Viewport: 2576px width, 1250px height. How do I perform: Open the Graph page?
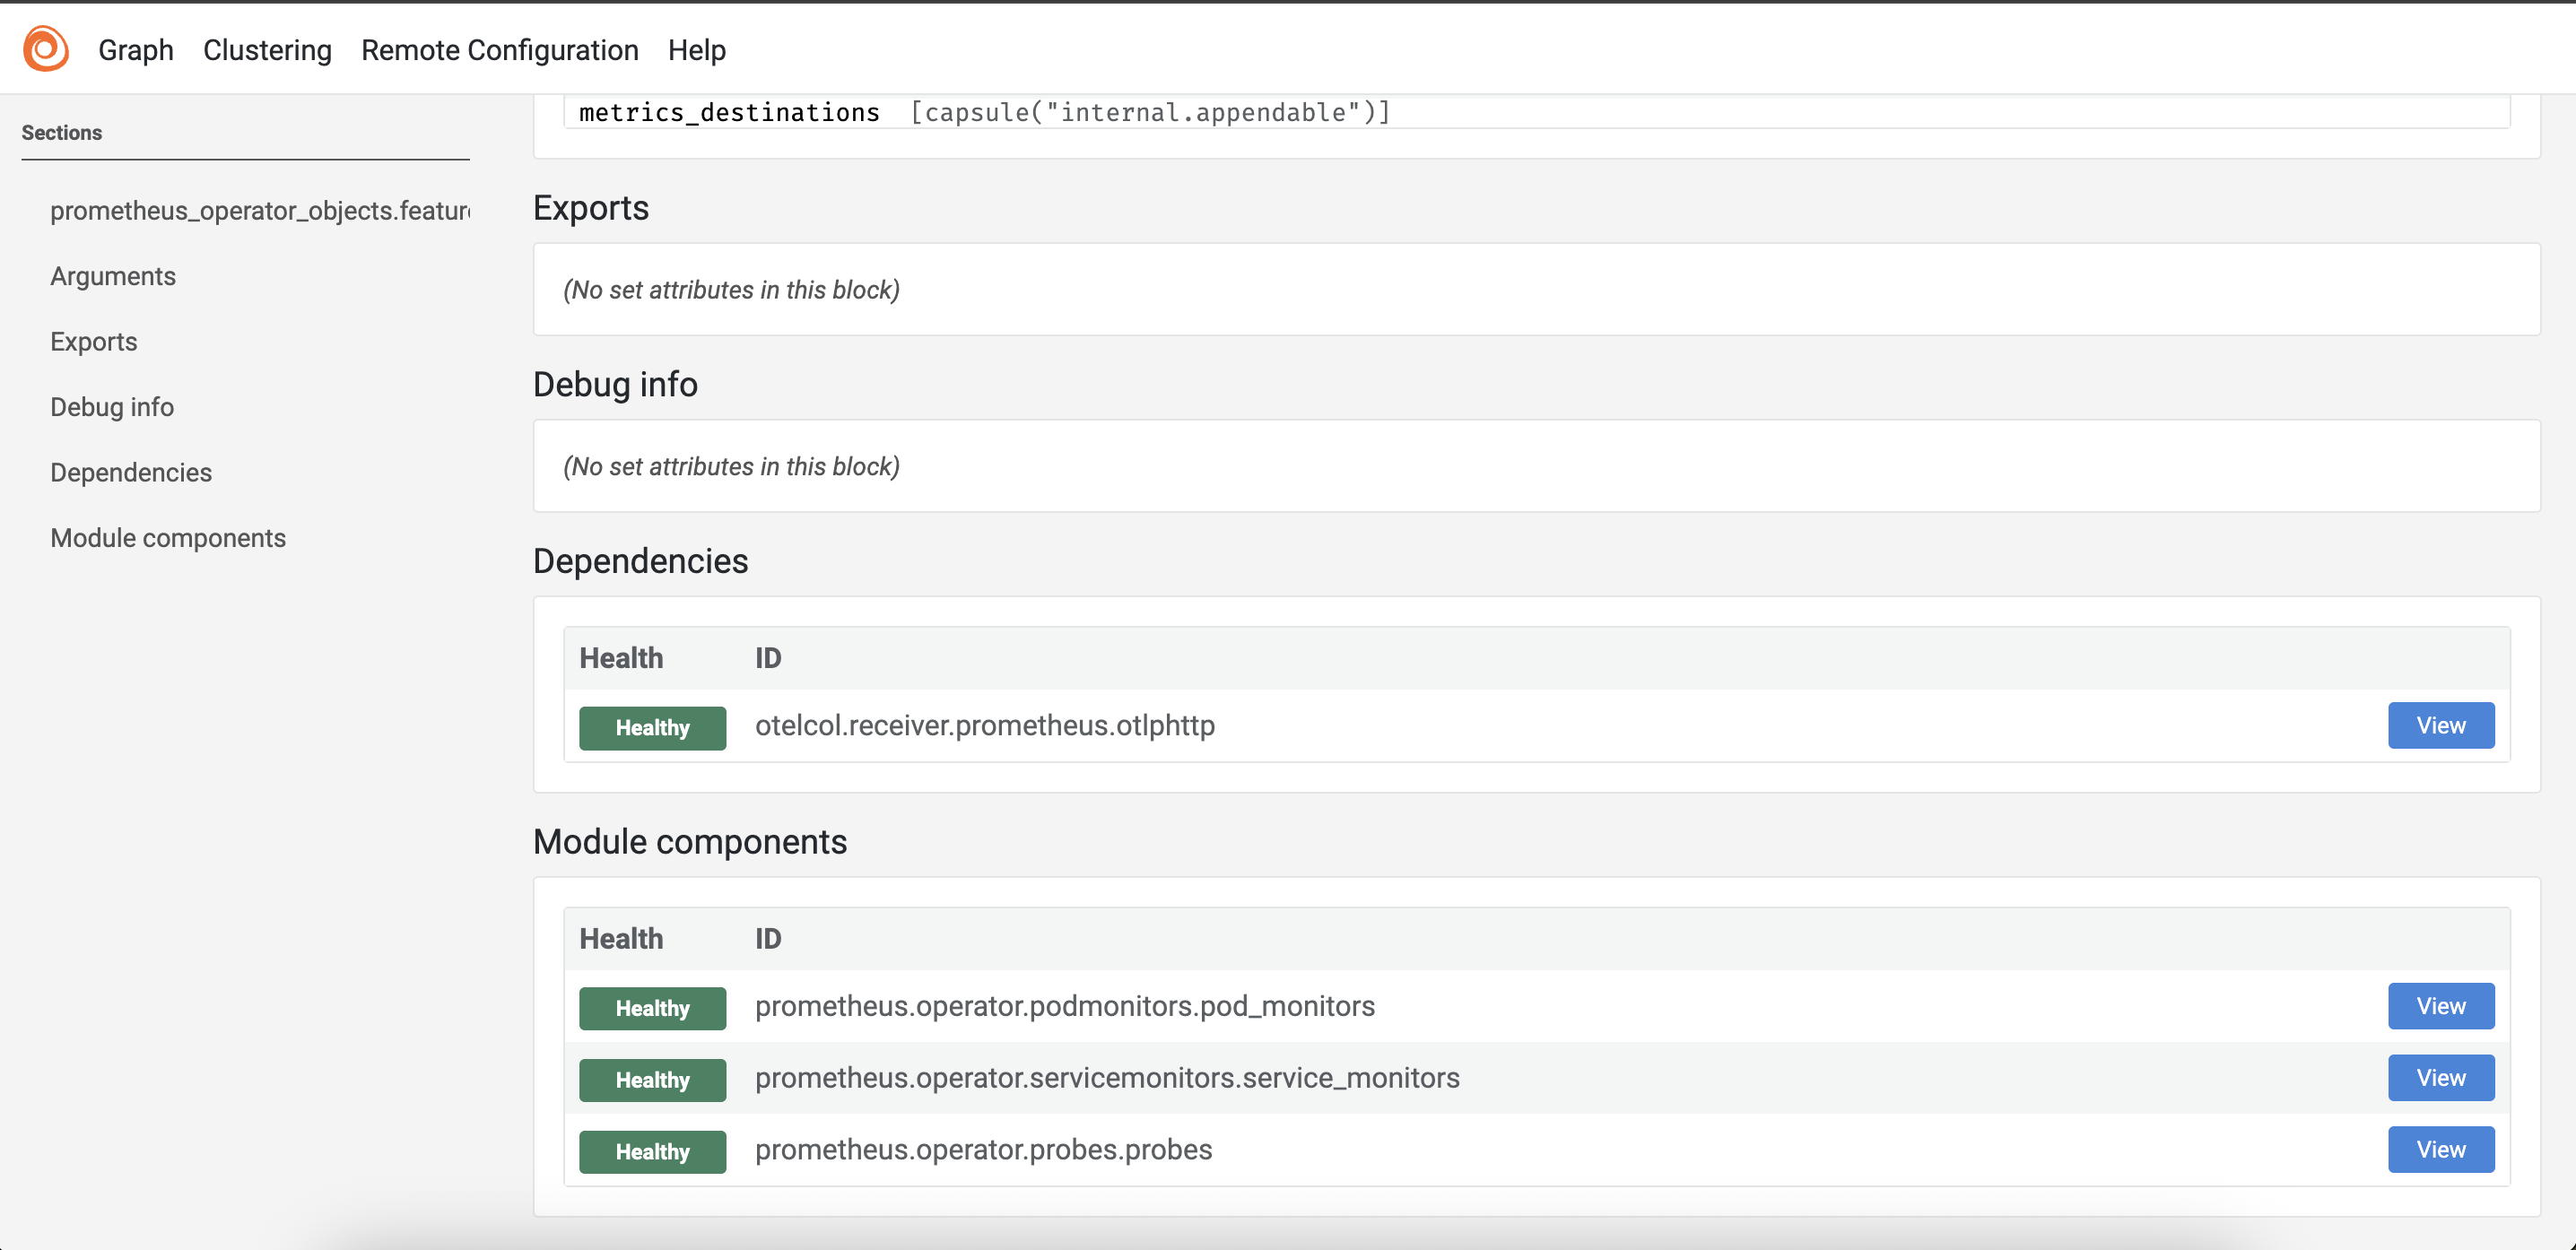click(x=135, y=49)
